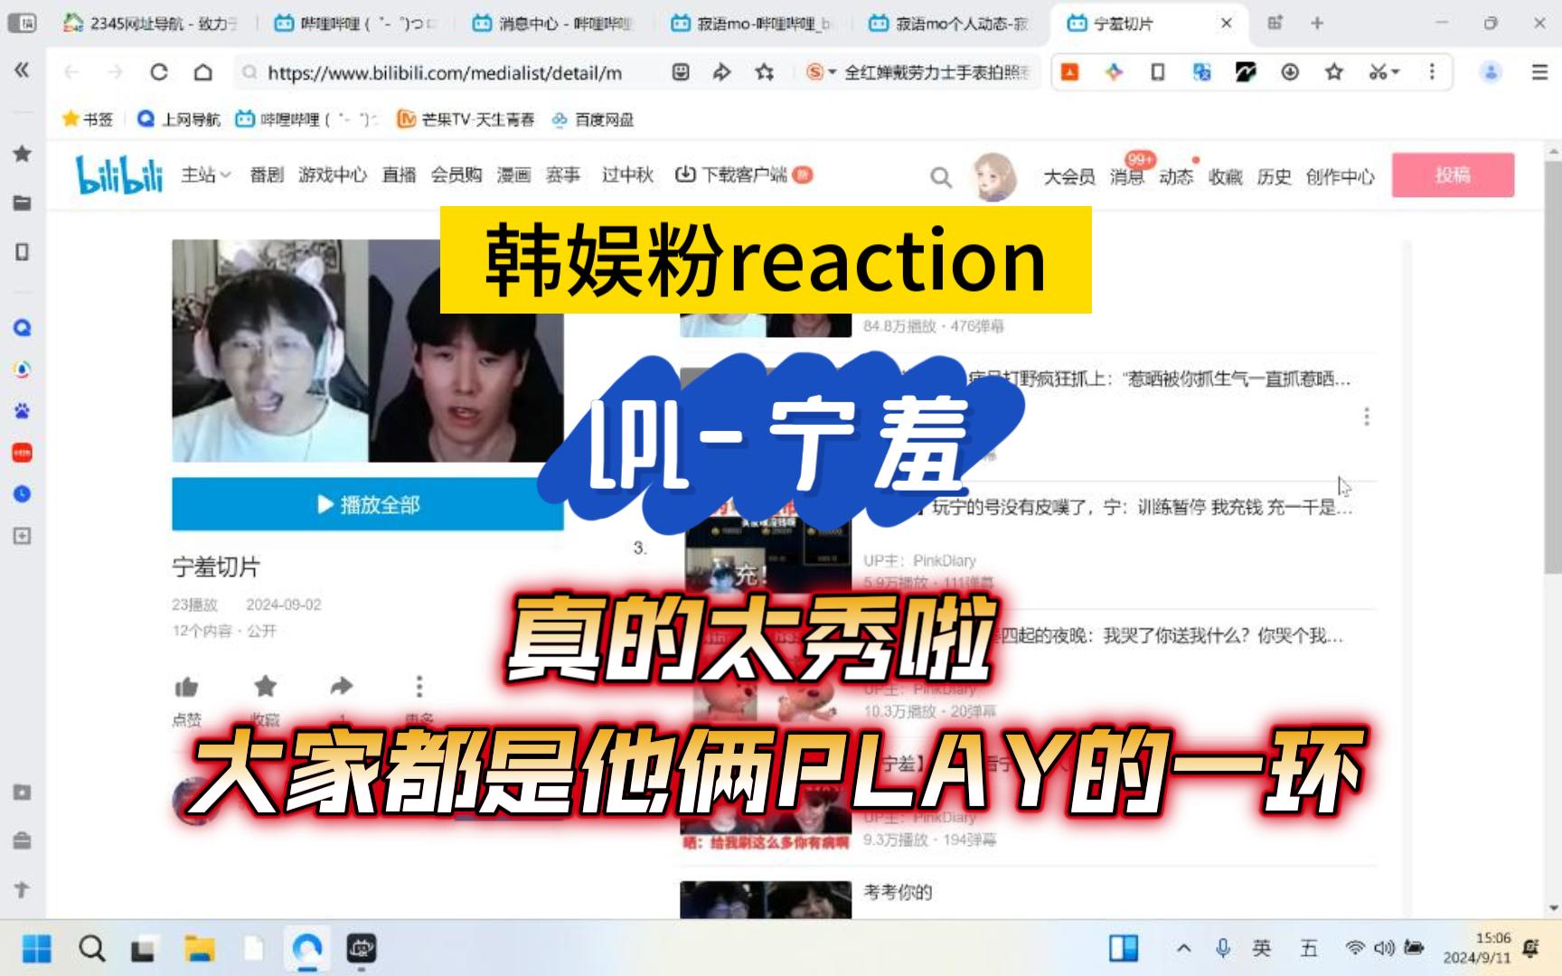Open 历史 watch history link
The image size is (1562, 976).
1275,177
